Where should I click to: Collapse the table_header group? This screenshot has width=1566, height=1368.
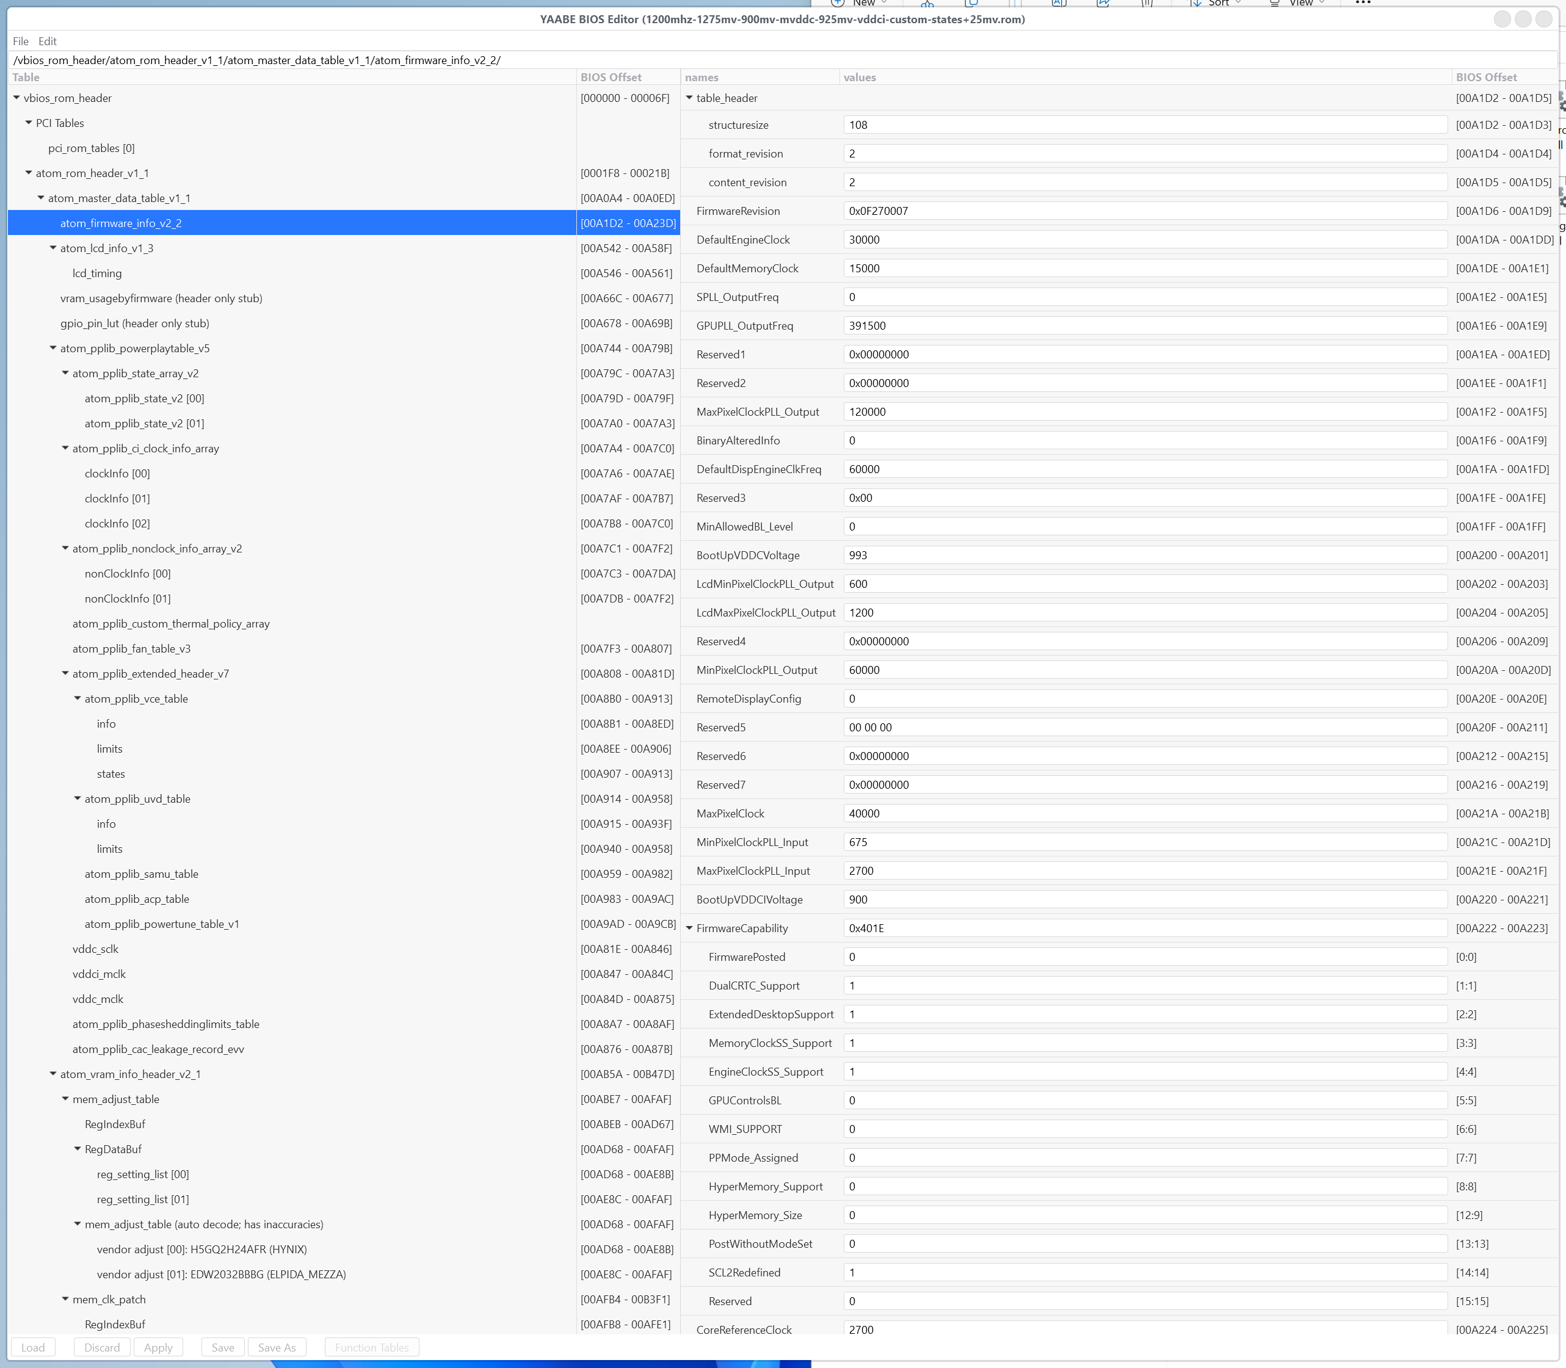tap(689, 98)
